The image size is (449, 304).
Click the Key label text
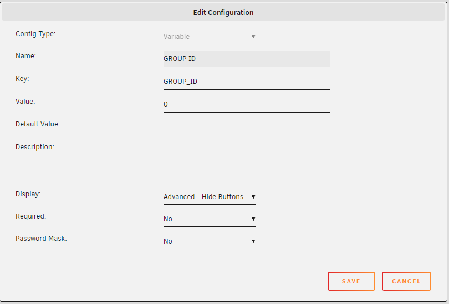[22, 79]
